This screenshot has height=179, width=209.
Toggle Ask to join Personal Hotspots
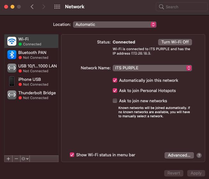coord(115,91)
